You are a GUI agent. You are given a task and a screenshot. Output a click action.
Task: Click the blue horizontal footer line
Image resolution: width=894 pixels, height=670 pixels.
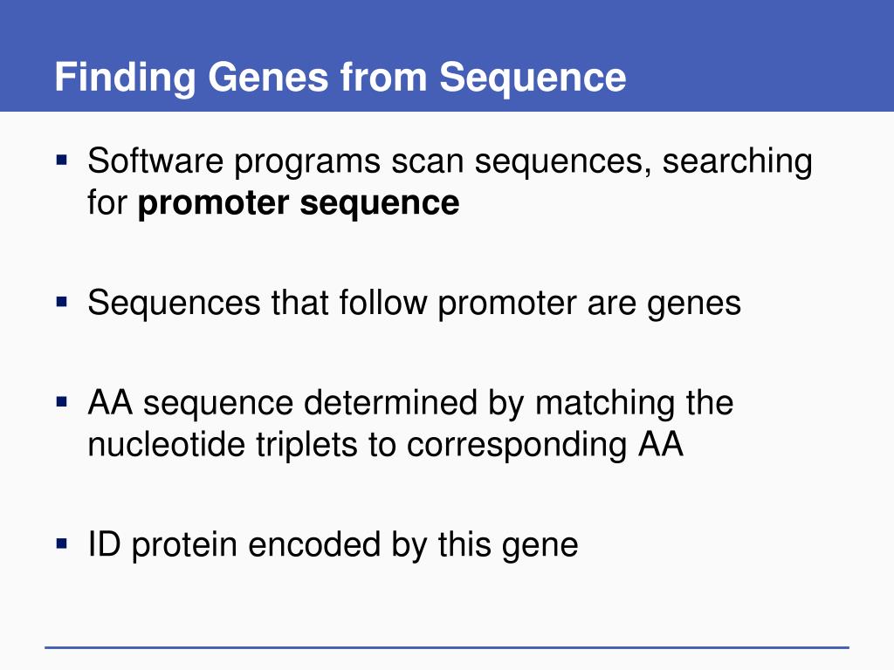447,647
